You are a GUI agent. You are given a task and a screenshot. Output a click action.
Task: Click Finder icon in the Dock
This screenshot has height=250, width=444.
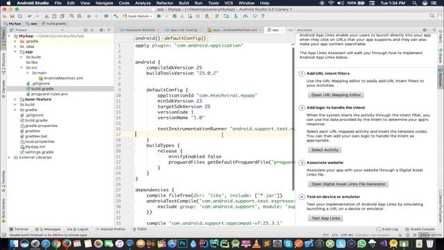14,244
